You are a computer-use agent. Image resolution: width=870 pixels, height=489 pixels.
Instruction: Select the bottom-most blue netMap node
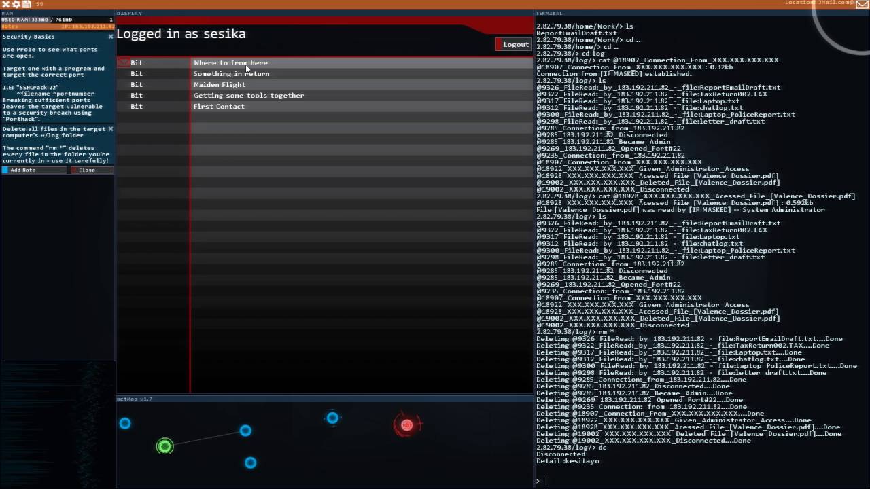[251, 463]
